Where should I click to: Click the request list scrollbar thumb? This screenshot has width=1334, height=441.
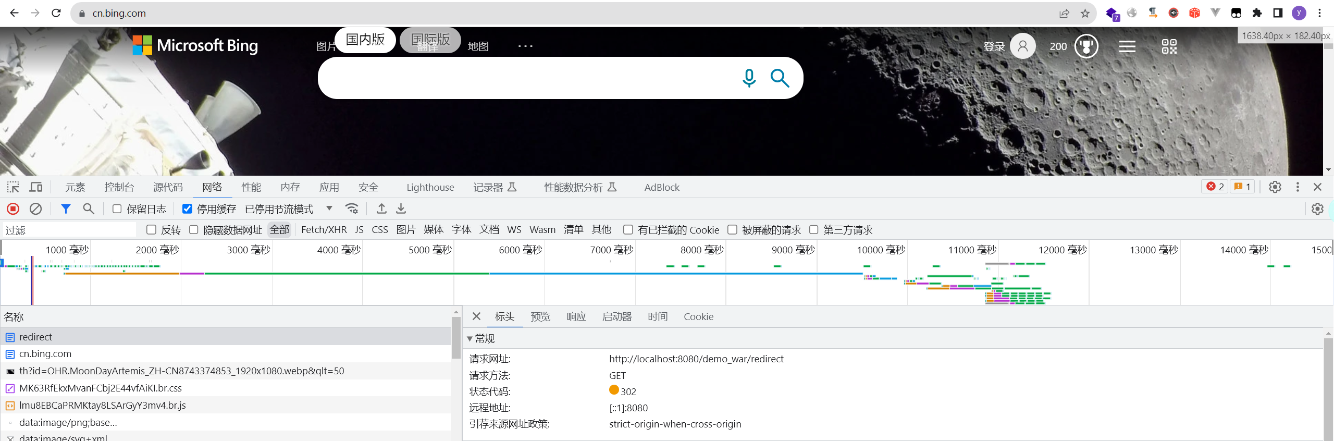point(456,337)
